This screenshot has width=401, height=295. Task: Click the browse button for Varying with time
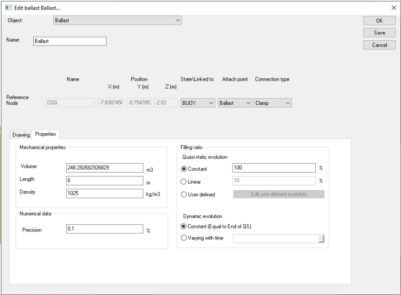(321, 240)
